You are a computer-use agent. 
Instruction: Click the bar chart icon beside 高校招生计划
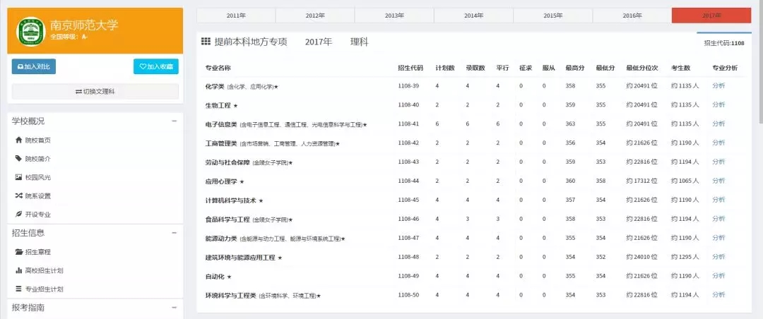19,270
